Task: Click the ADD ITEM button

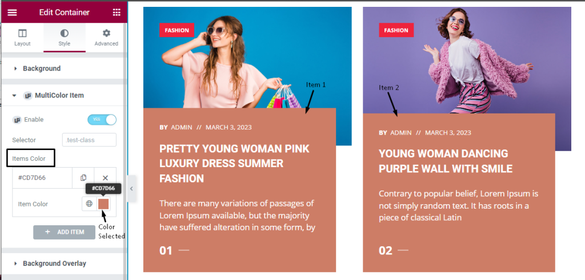Action: tap(64, 232)
